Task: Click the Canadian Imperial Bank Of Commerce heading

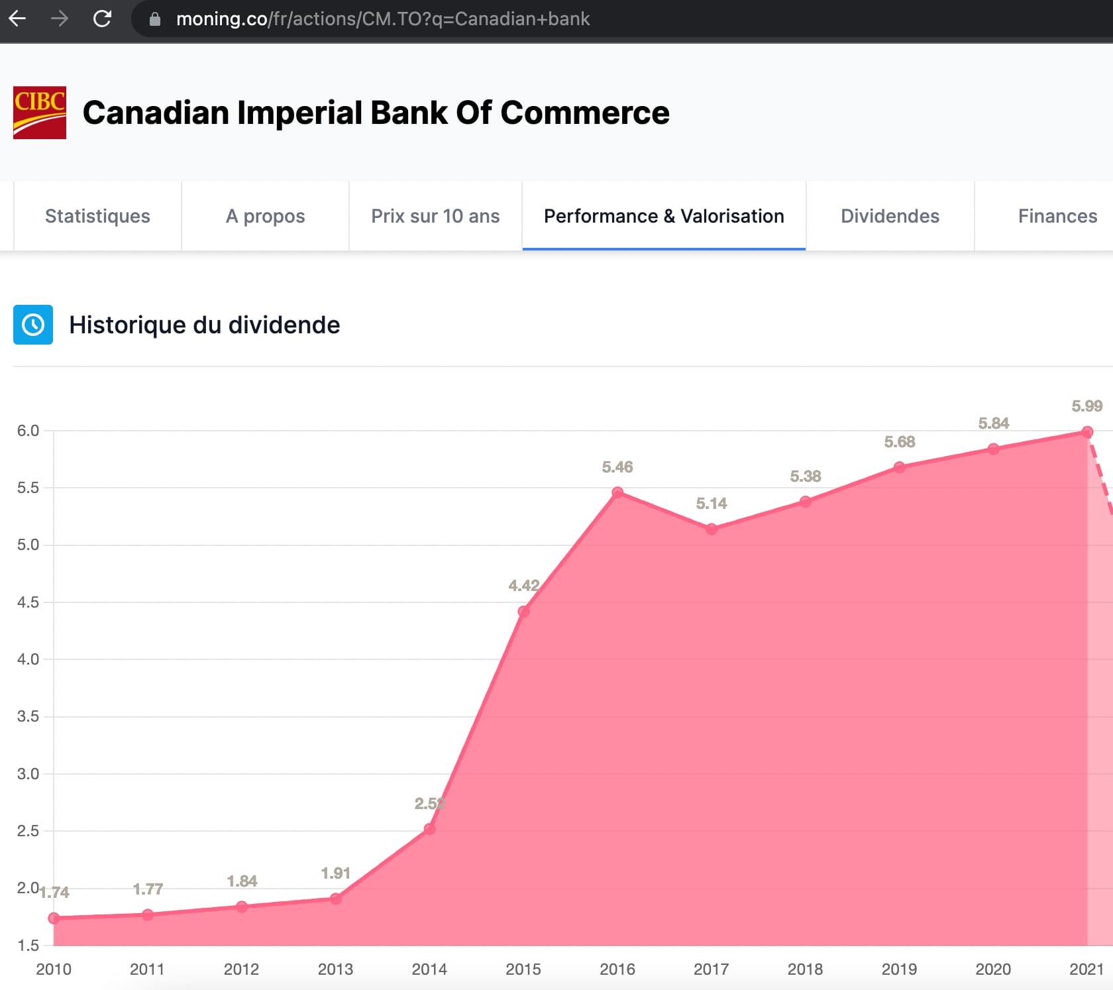Action: click(x=376, y=113)
